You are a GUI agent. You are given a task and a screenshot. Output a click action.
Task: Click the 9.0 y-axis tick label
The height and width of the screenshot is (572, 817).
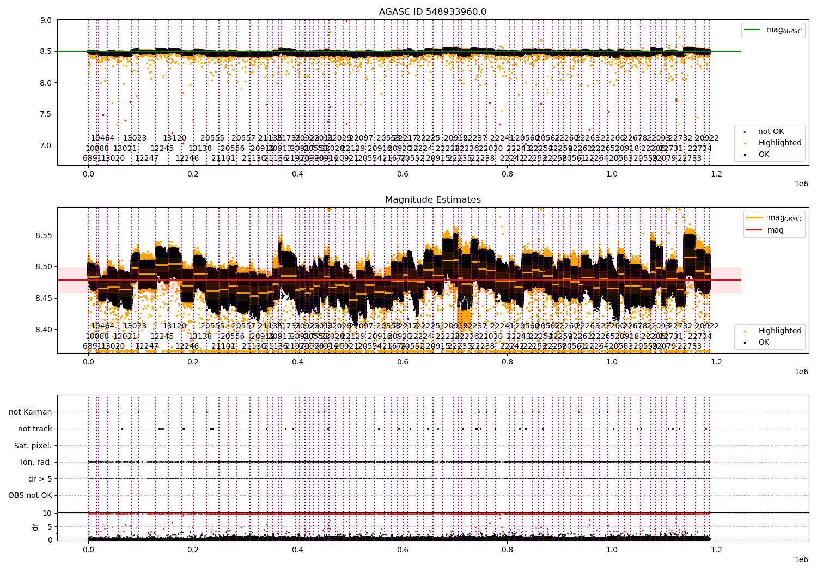[x=46, y=20]
